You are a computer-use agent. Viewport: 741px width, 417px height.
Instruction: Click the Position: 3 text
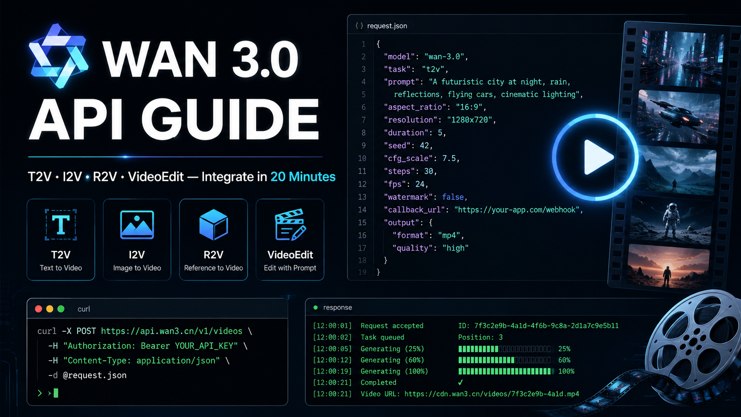480,337
